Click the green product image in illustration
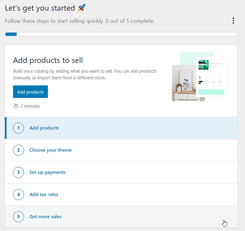245x231 pixels. 203,65
